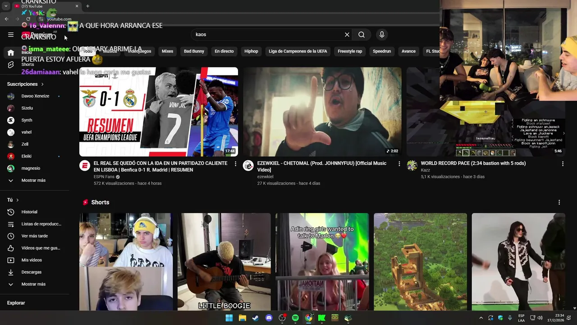Open the Suscripciones section chevron

(x=42, y=84)
